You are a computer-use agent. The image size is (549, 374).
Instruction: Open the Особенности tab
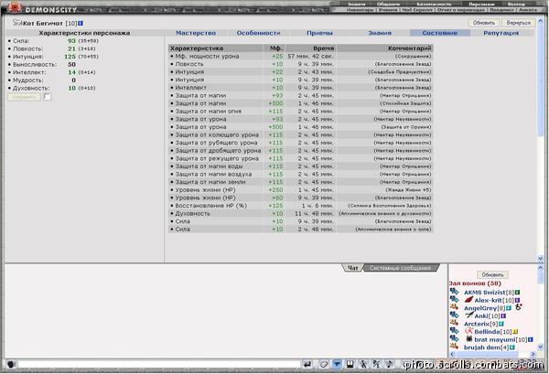click(258, 33)
